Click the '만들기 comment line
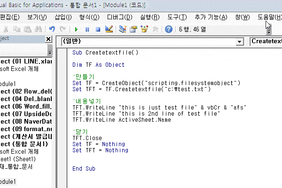This screenshot has height=188, width=282. point(84,77)
